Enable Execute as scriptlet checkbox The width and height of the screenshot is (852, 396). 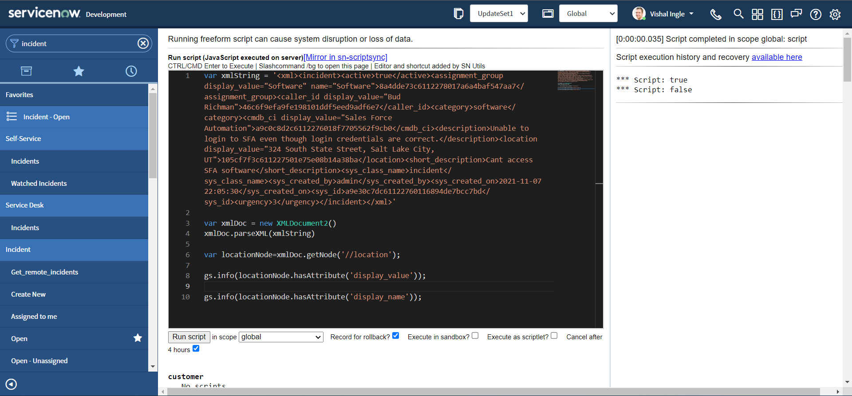point(554,336)
